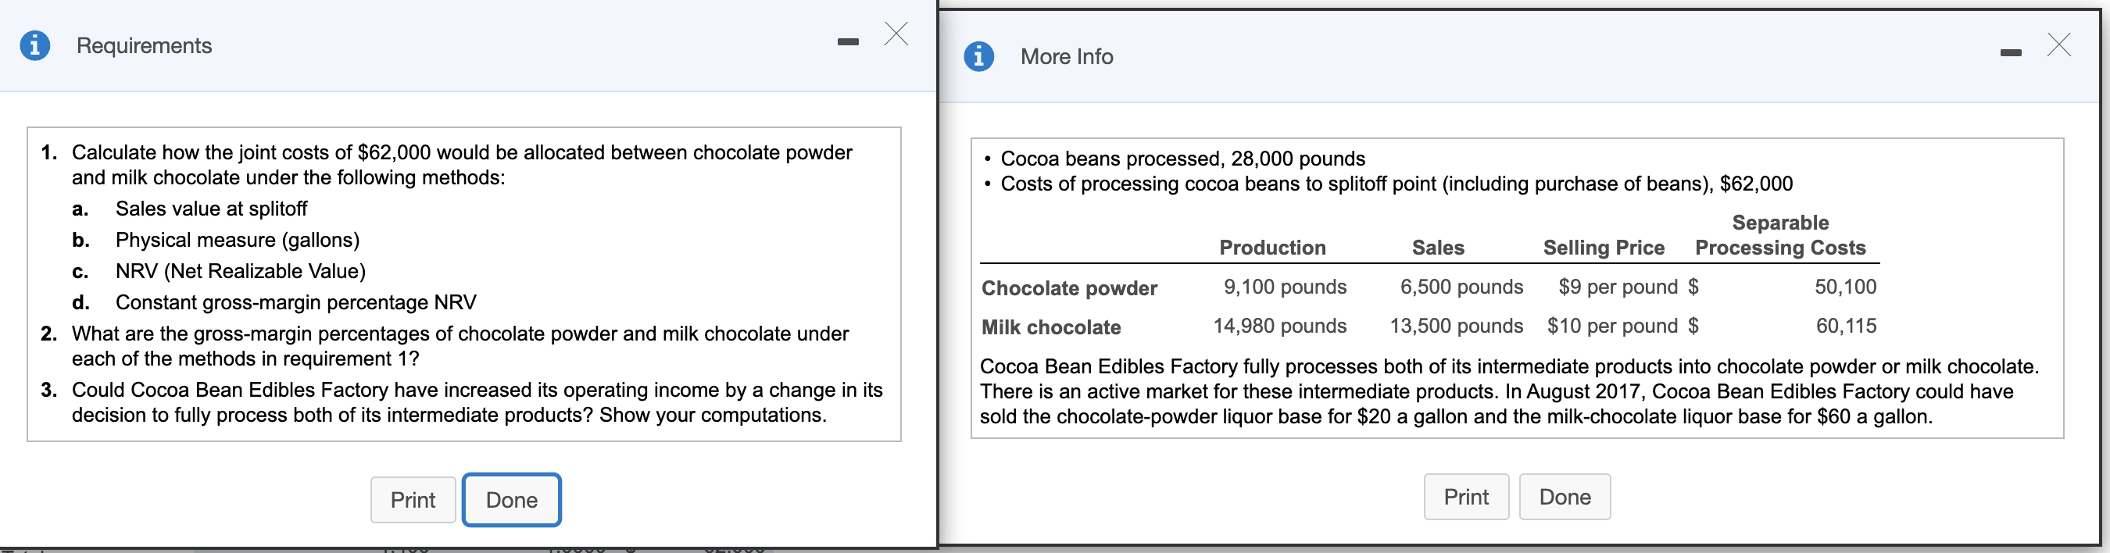Close the More Info dialog
The width and height of the screenshot is (2110, 553).
click(2058, 45)
